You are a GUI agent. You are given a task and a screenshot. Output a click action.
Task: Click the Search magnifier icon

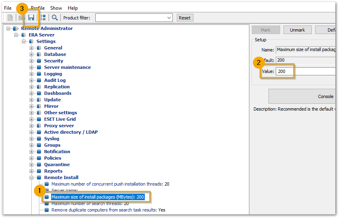tap(55, 17)
